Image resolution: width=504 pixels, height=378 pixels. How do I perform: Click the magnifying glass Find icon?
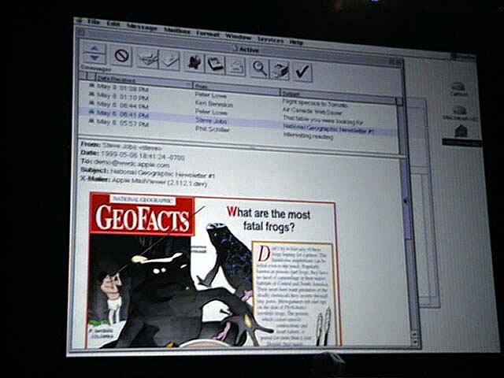259,68
